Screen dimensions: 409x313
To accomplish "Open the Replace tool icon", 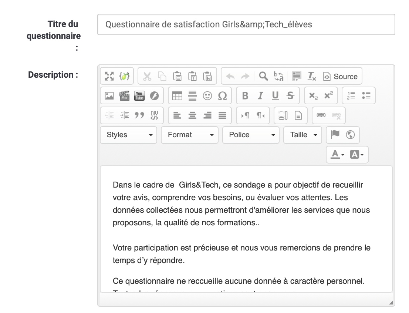I will pos(278,76).
